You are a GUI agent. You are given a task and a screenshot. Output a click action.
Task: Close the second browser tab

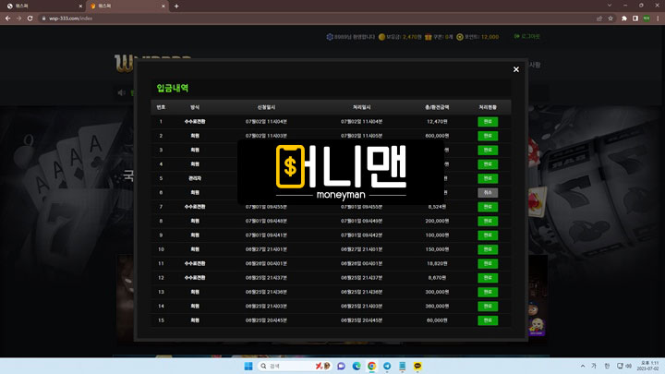(163, 6)
